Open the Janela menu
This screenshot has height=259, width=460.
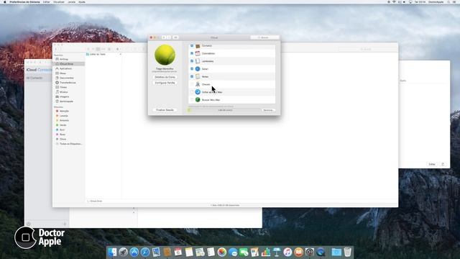(x=72, y=1)
